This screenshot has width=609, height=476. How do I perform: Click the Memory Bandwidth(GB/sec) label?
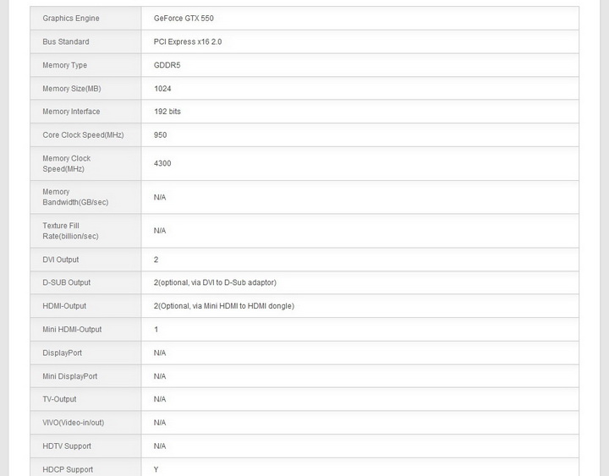75,197
